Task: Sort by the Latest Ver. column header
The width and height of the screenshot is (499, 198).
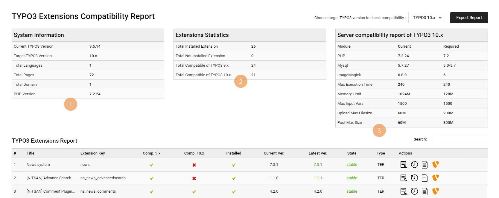Action: tap(318, 153)
